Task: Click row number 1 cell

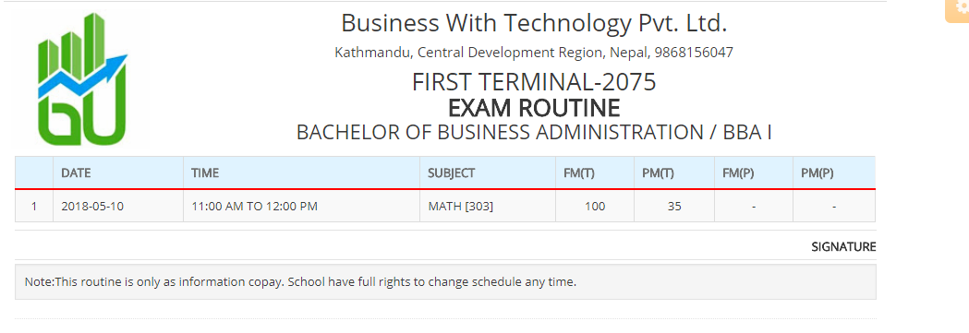Action: click(x=34, y=206)
